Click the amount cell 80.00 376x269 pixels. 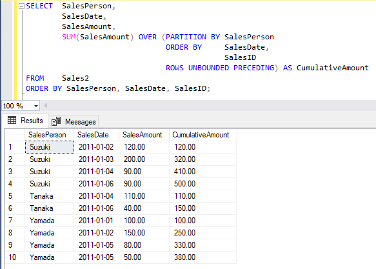click(x=144, y=245)
